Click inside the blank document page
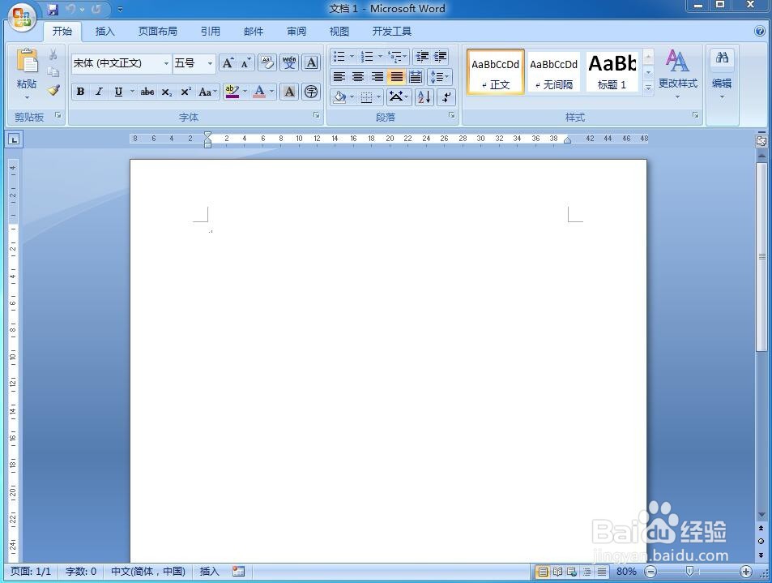The image size is (772, 583). pyautogui.click(x=388, y=361)
